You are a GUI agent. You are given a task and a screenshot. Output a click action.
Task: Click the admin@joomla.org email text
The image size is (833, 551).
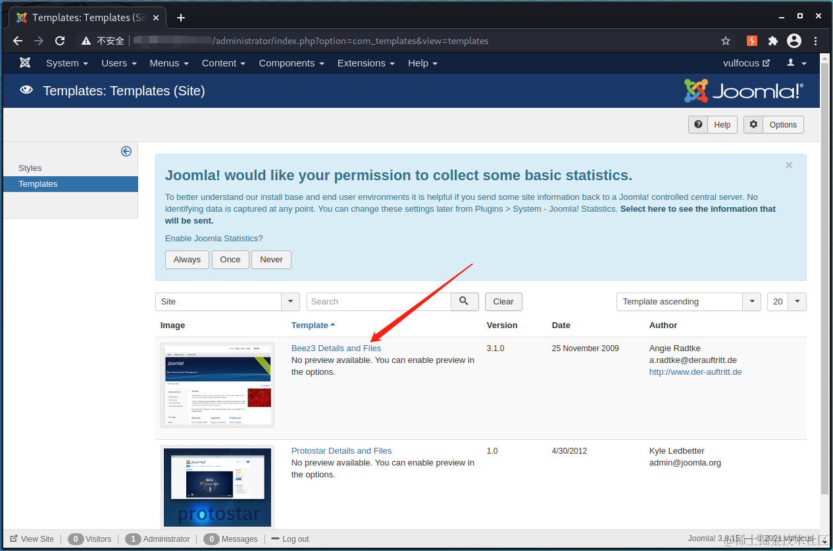click(685, 463)
